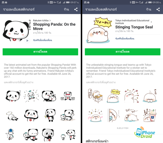Preview the panda celebrating with confetti sticker
Screen dimensions: 163x143
31,96
